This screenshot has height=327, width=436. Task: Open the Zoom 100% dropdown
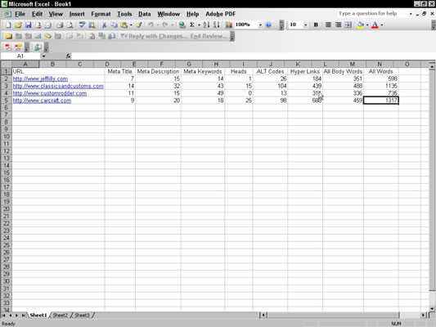point(260,25)
